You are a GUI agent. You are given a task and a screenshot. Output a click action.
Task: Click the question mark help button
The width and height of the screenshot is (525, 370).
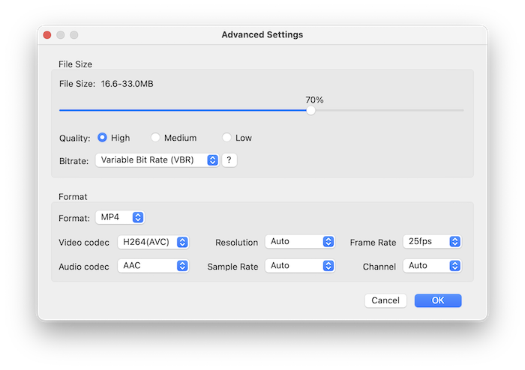229,160
